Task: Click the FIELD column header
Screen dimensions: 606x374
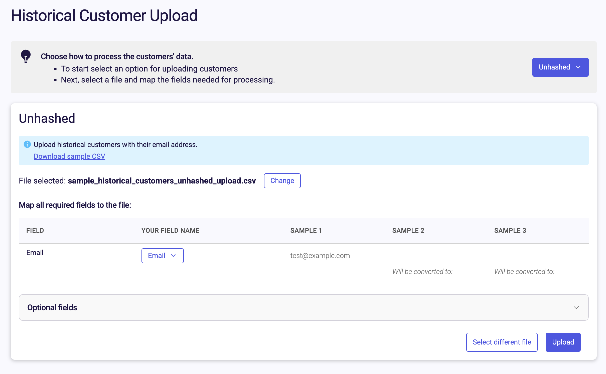Action: (x=35, y=230)
